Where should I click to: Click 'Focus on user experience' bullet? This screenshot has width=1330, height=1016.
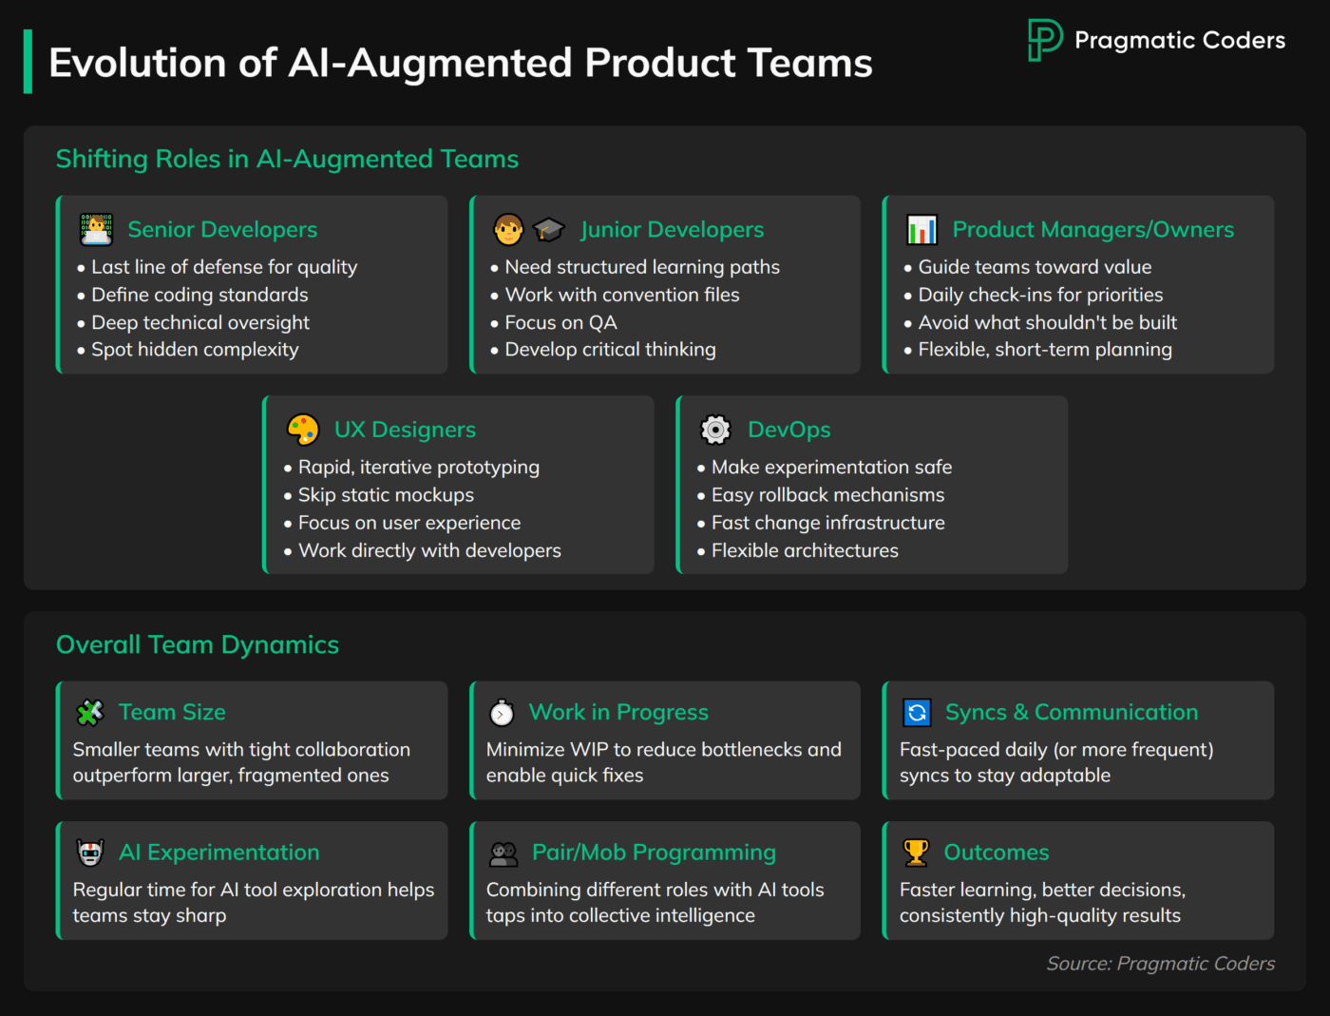coord(409,523)
